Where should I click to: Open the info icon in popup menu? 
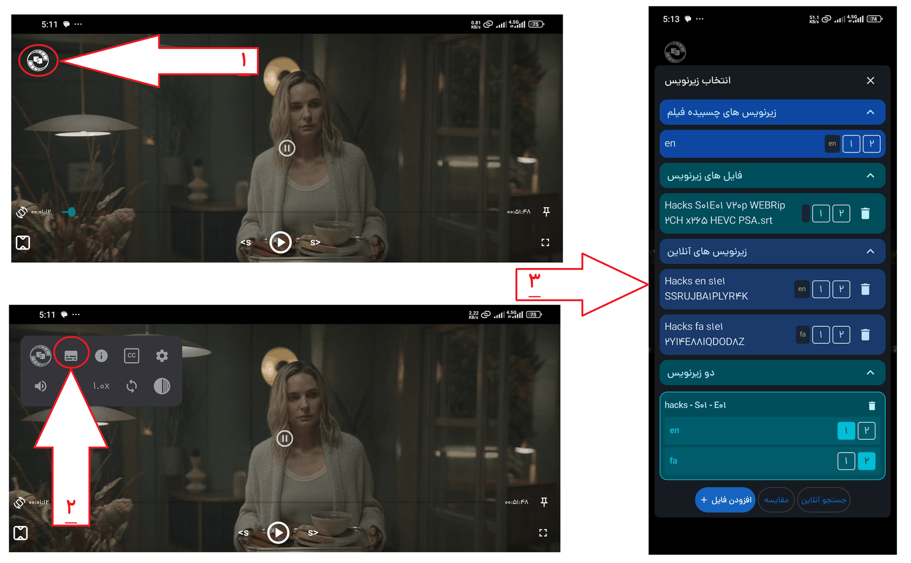tap(101, 356)
